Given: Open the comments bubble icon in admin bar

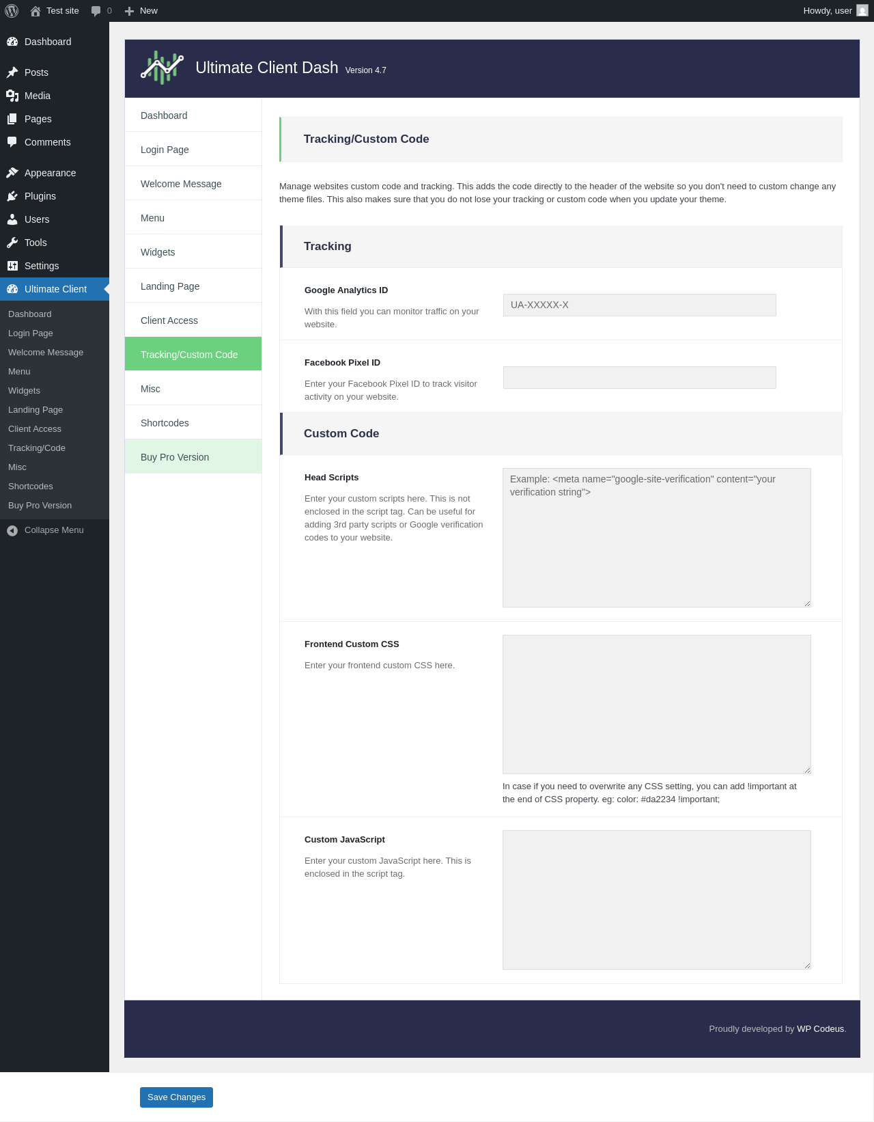Looking at the screenshot, I should (x=96, y=11).
